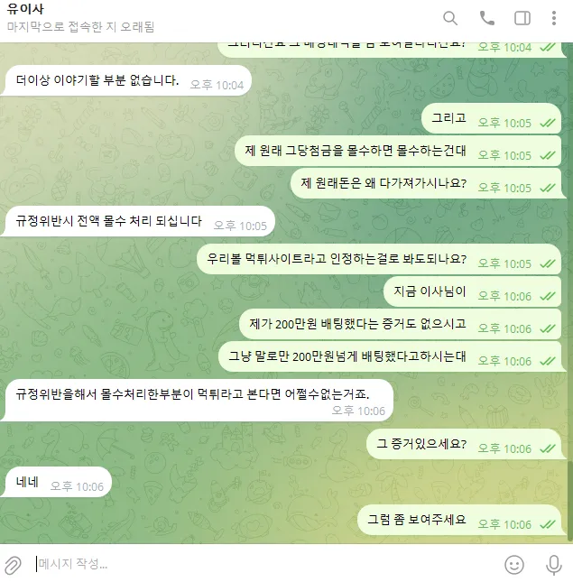Image resolution: width=573 pixels, height=582 pixels.
Task: Click the microphone voice message icon
Action: tap(554, 565)
